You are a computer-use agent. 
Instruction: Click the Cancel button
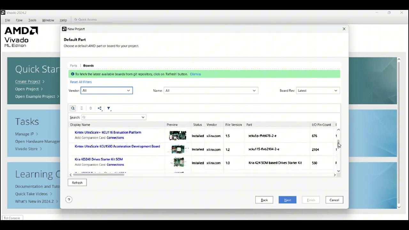pyautogui.click(x=334, y=200)
